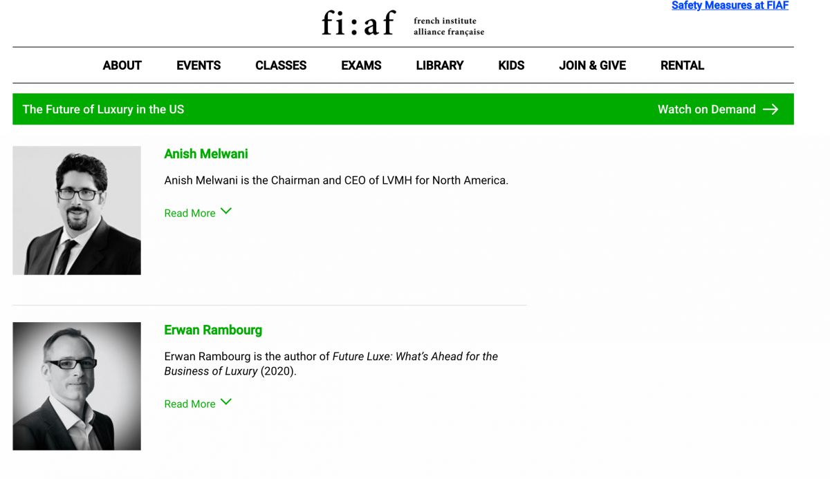This screenshot has width=830, height=479.
Task: Open the EVENTS menu
Action: coord(199,65)
